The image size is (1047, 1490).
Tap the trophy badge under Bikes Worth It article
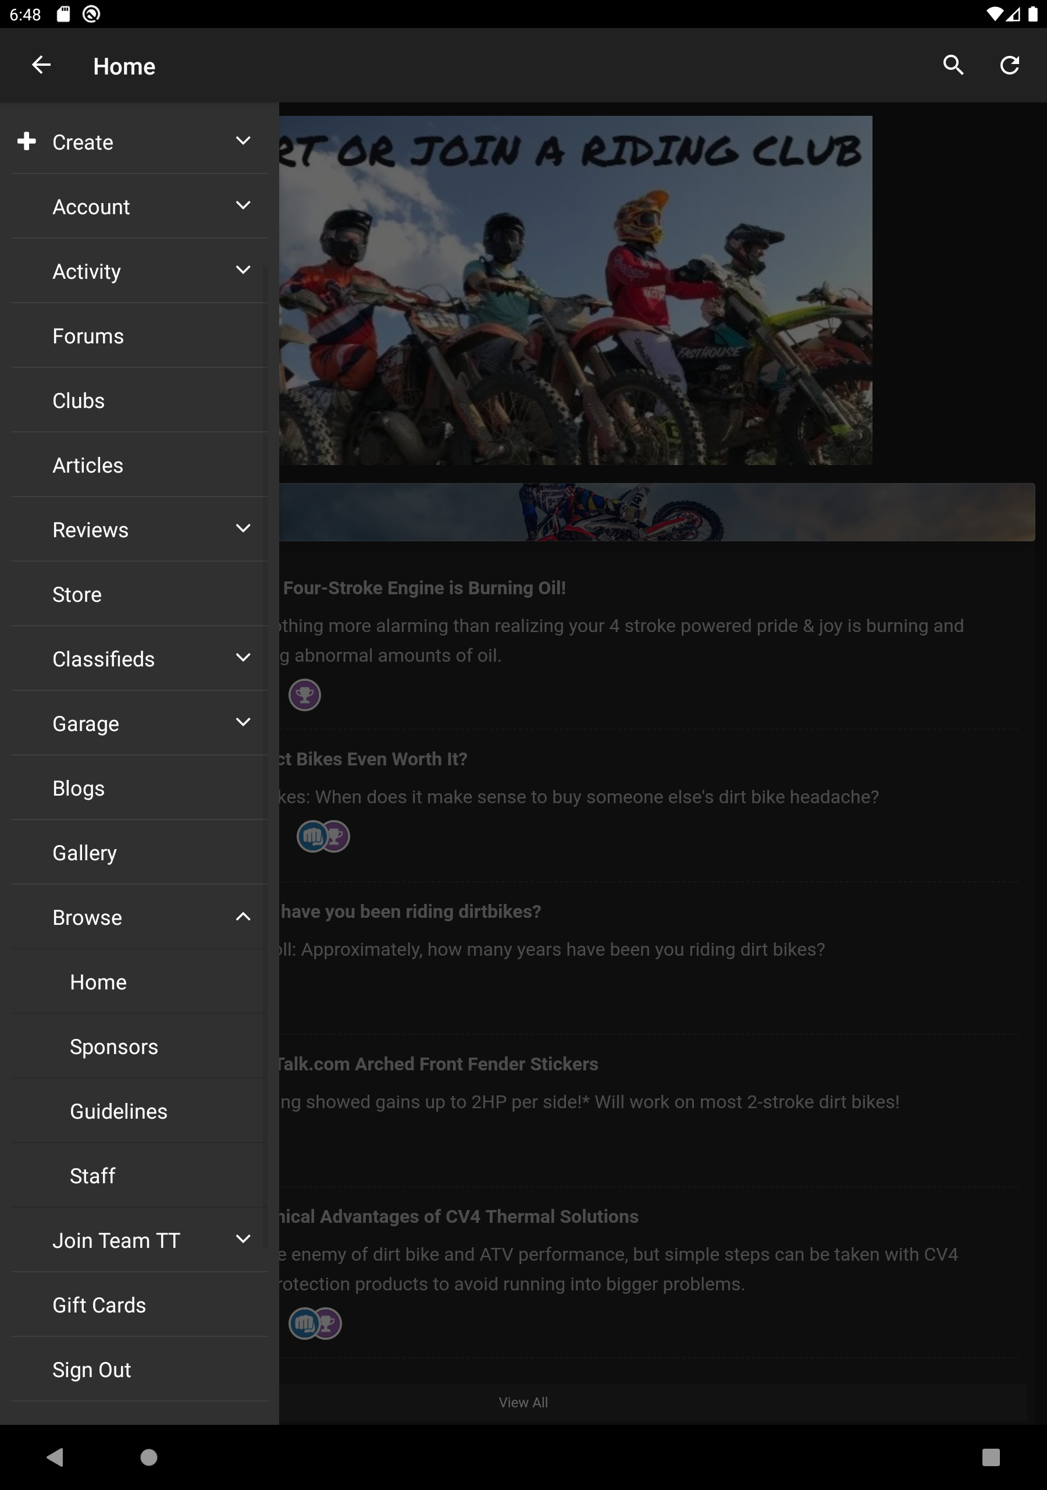point(336,836)
